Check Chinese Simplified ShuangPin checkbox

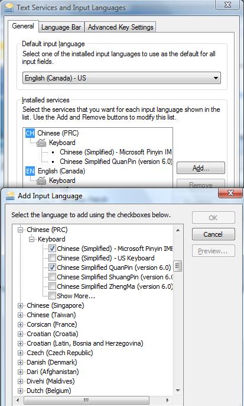(x=53, y=277)
